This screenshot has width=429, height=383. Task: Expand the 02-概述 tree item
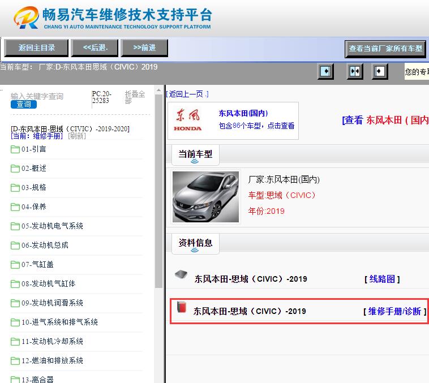(33, 168)
